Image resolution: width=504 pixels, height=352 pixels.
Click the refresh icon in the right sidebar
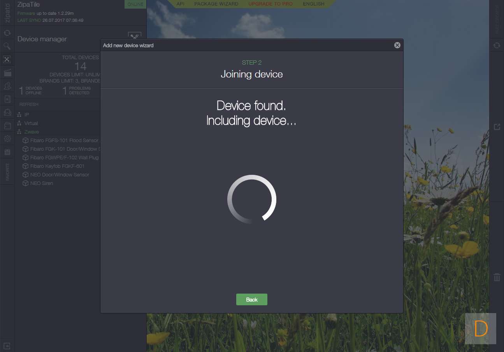497,46
